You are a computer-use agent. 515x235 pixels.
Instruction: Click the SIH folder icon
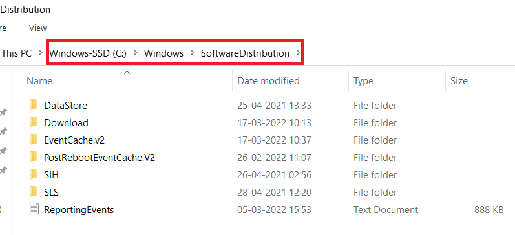(34, 174)
